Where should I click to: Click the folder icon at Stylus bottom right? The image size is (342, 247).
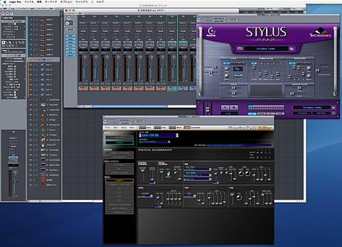pyautogui.click(x=334, y=107)
